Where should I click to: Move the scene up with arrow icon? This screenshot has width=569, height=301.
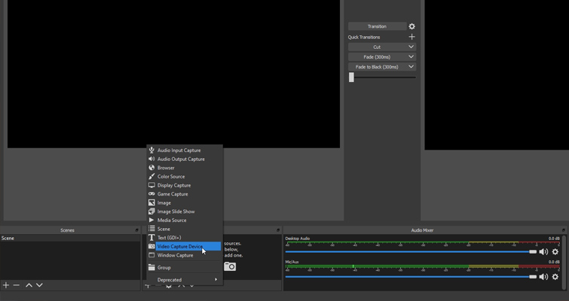coord(29,285)
